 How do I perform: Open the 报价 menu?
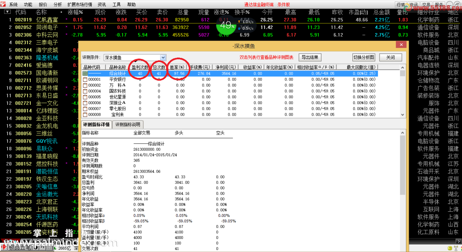click(43, 4)
